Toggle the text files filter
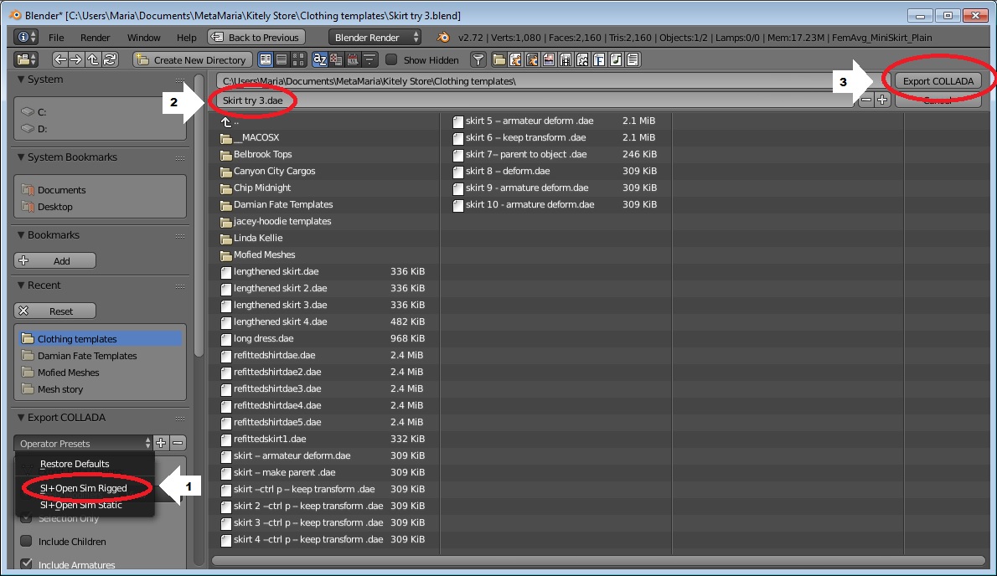The width and height of the screenshot is (997, 576). point(633,59)
